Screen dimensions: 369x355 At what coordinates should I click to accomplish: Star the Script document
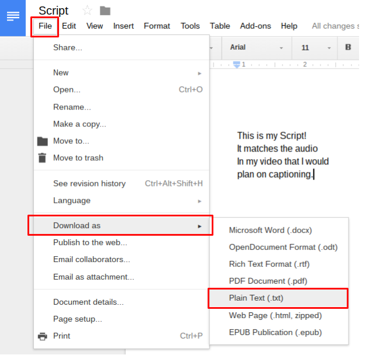[87, 11]
